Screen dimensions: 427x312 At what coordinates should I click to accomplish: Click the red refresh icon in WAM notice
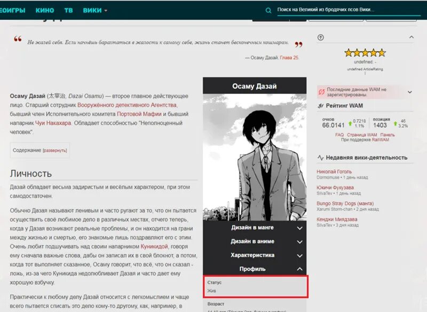(321, 92)
